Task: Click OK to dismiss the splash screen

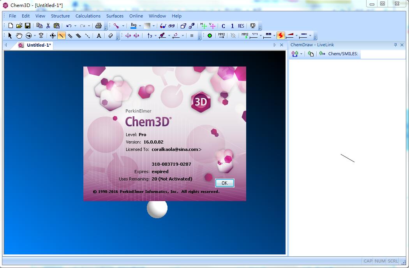Action: 224,183
